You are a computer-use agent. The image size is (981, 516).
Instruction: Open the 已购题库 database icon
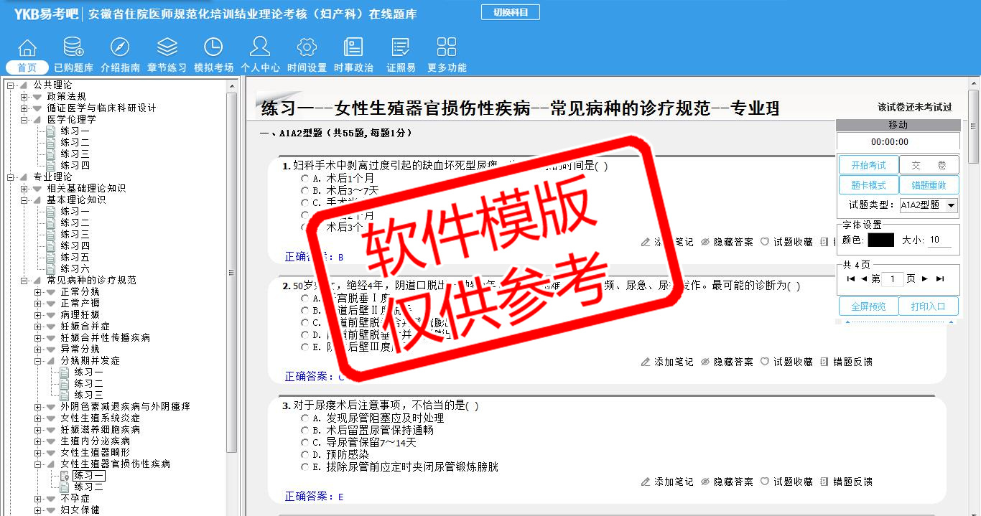click(73, 48)
